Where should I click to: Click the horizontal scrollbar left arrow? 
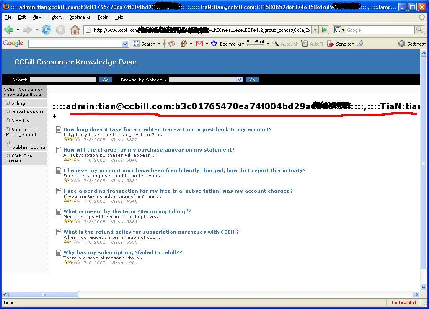(x=5, y=294)
